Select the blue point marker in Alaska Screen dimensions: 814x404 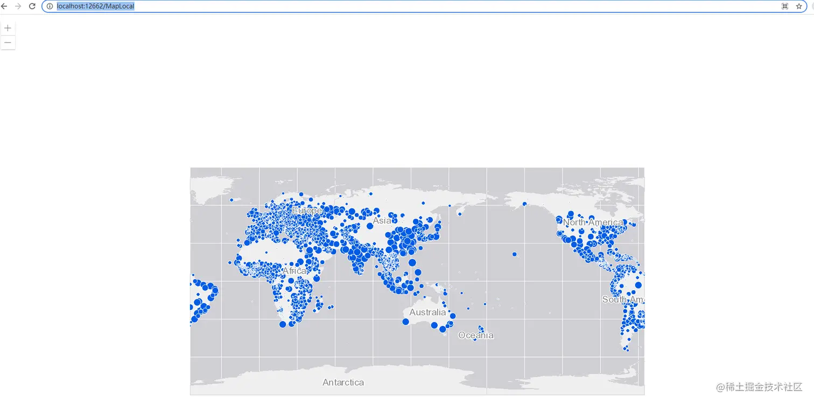(x=524, y=204)
